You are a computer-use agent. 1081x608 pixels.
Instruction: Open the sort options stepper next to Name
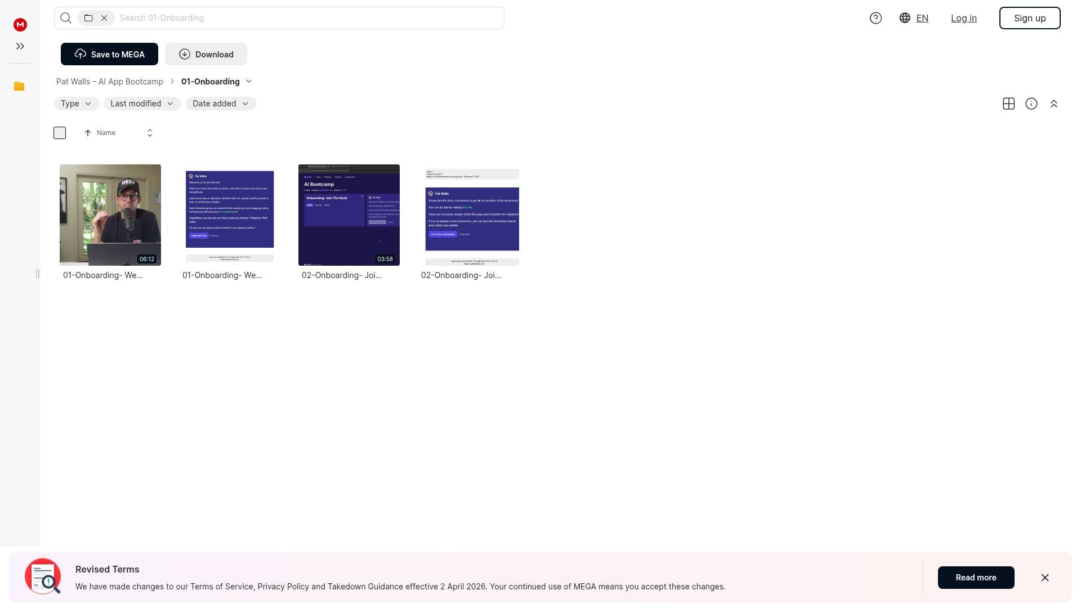150,133
